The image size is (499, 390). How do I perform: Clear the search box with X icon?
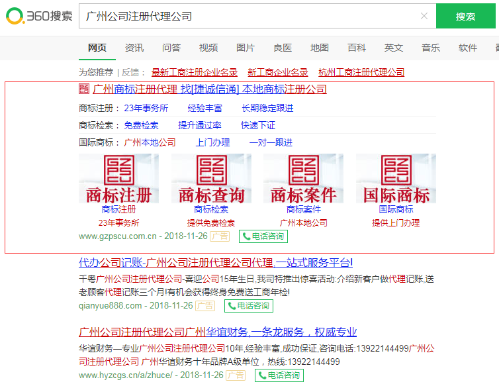pyautogui.click(x=424, y=16)
